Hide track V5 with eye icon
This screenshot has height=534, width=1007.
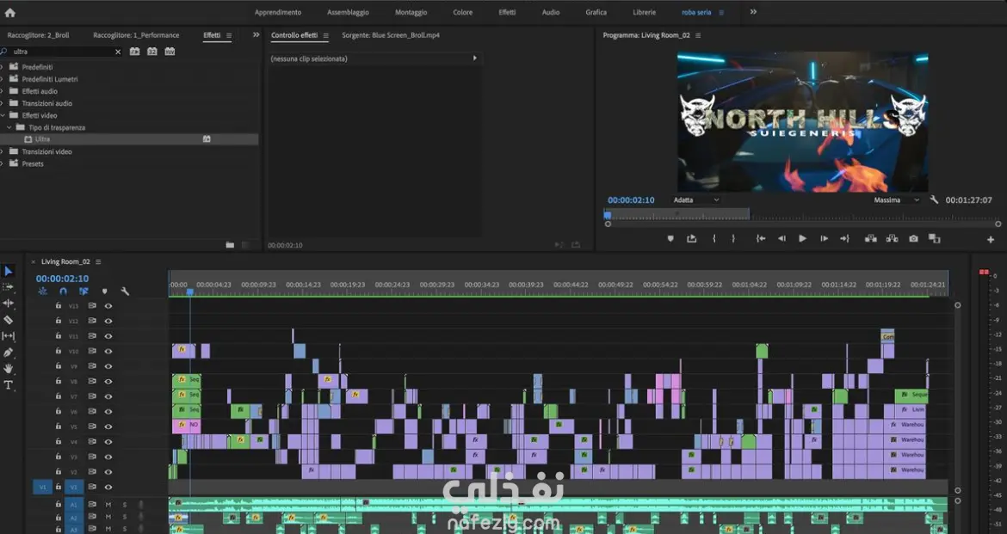click(108, 427)
